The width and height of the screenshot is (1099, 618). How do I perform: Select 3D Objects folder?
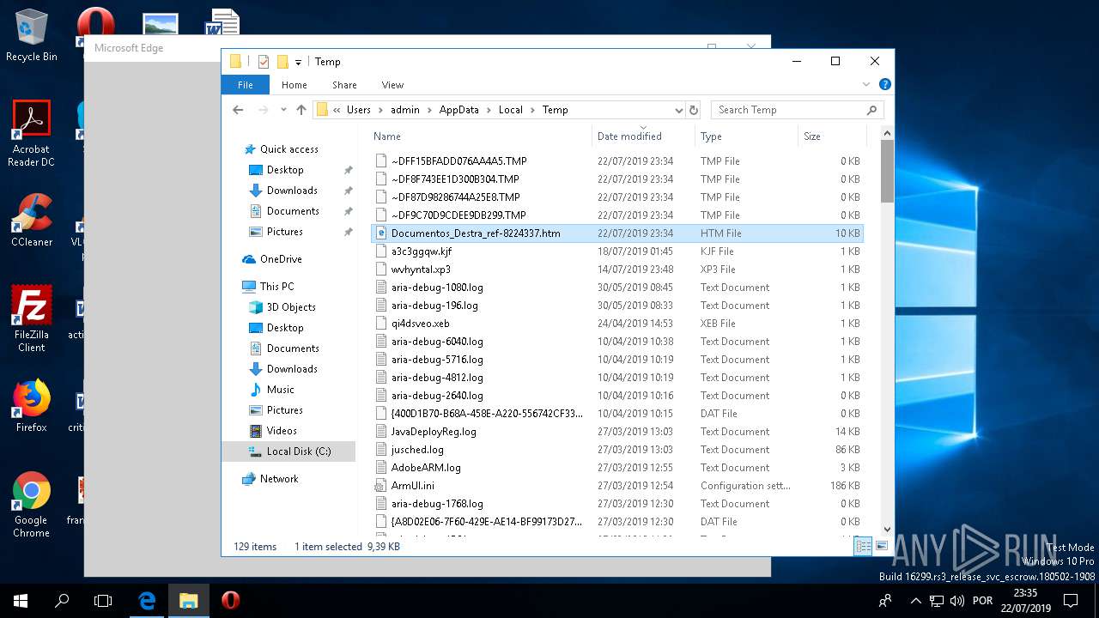291,307
